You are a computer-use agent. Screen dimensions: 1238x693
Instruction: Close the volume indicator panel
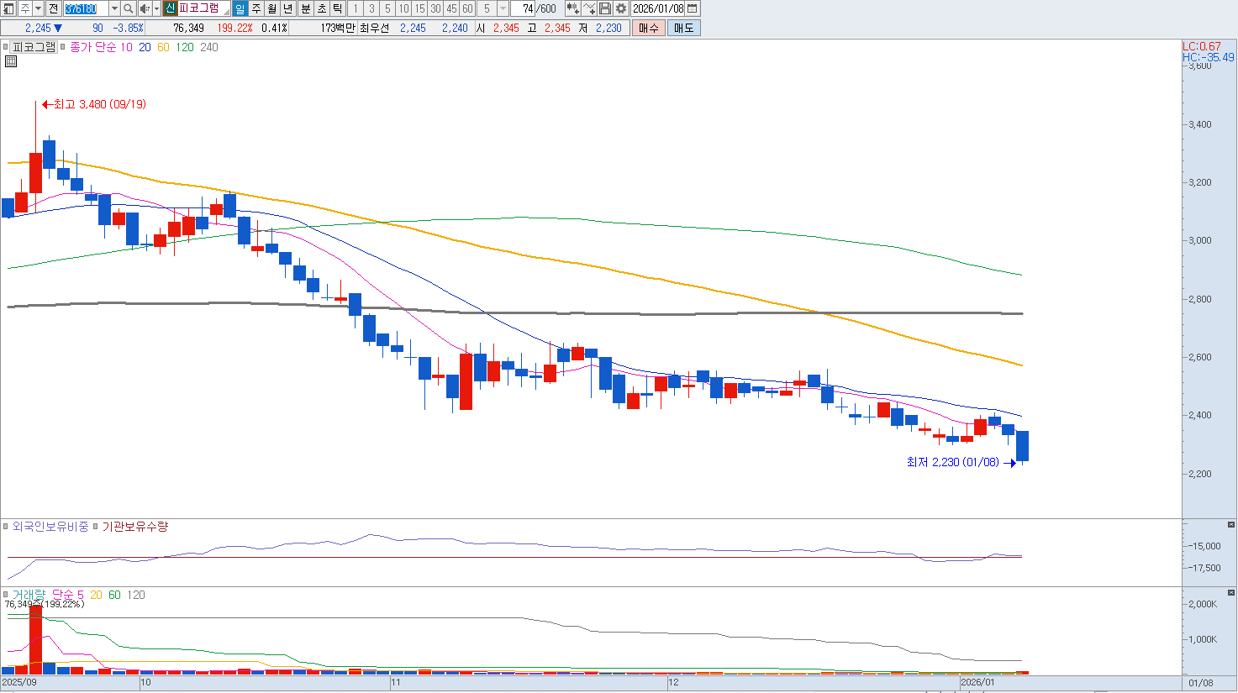[1231, 592]
